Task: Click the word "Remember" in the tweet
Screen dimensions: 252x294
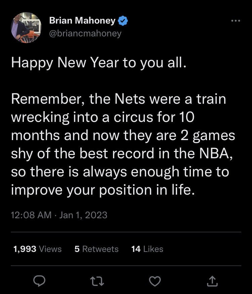Action: [x=44, y=99]
